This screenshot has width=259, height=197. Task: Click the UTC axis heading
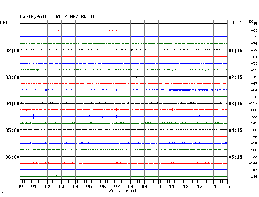pos(237,23)
